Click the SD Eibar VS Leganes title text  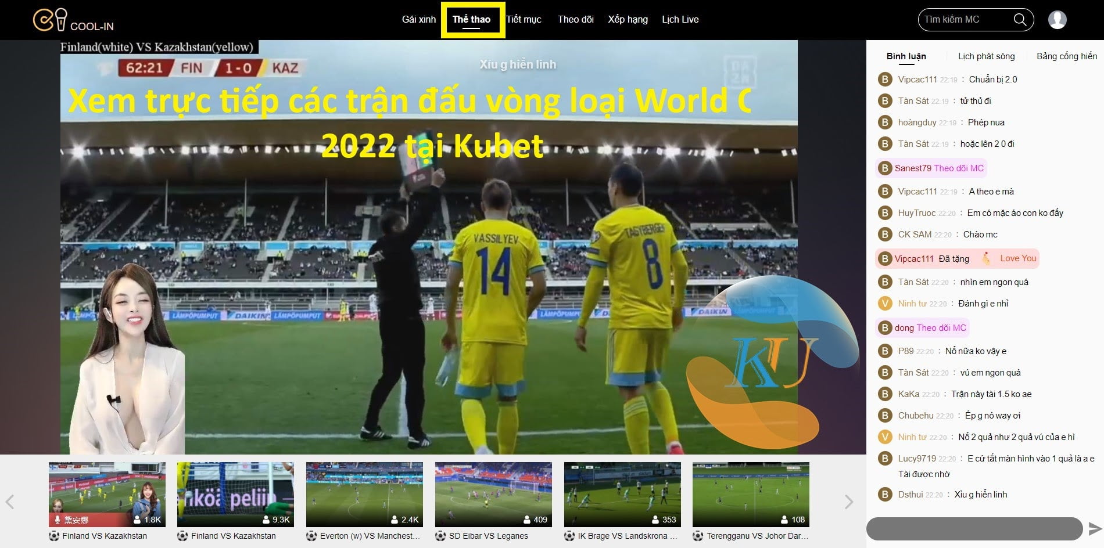(489, 536)
